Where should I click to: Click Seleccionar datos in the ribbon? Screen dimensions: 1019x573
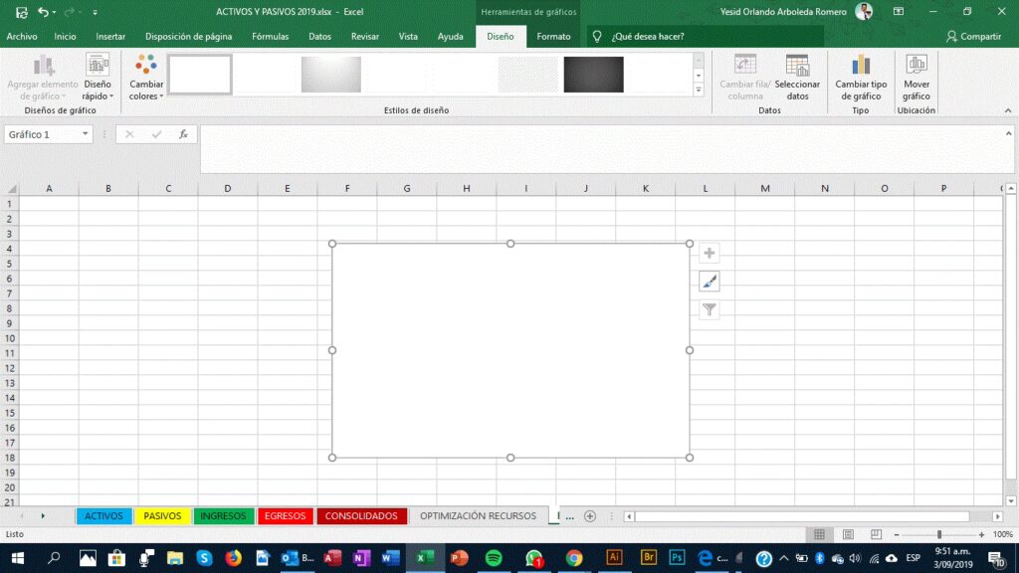797,78
